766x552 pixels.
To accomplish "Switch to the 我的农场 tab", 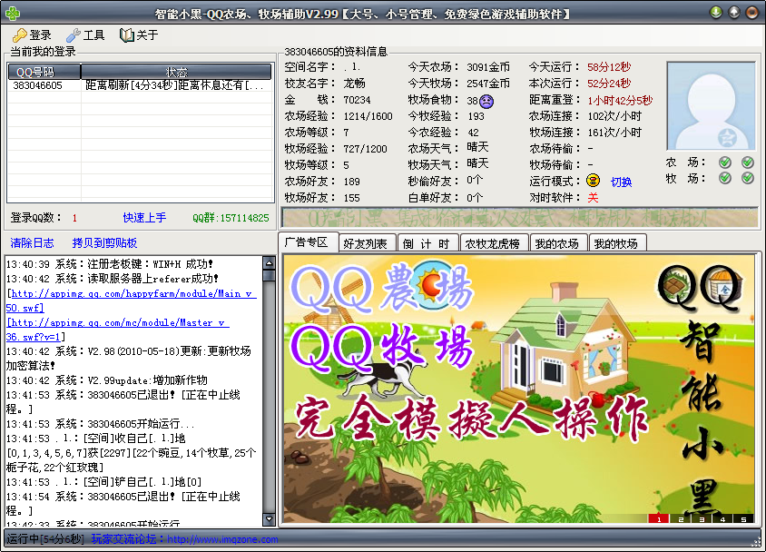I will (558, 243).
